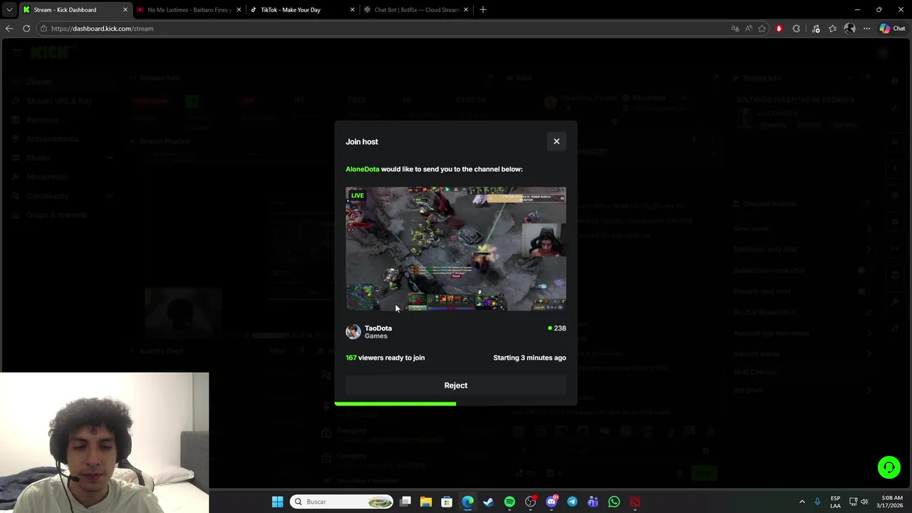Screen dimensions: 912x513
Task: Open Telegram from the taskbar
Action: click(x=572, y=502)
